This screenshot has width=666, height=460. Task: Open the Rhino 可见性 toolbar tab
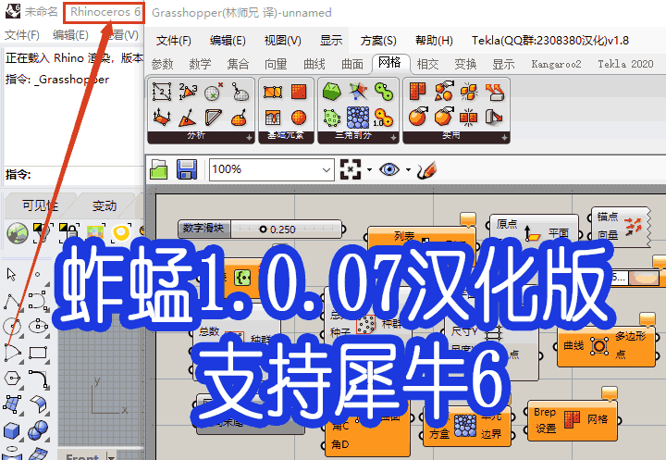coord(41,205)
